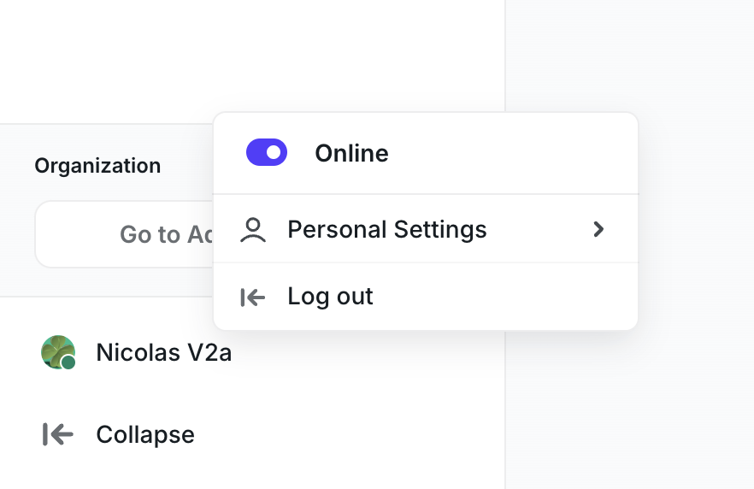This screenshot has width=754, height=489.
Task: Select Log out from the menu
Action: point(426,297)
